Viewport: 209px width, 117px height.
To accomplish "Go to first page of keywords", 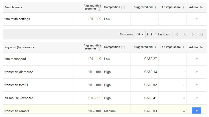I will click(x=176, y=35).
